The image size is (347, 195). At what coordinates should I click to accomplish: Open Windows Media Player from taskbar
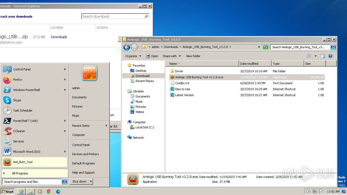[40, 191]
